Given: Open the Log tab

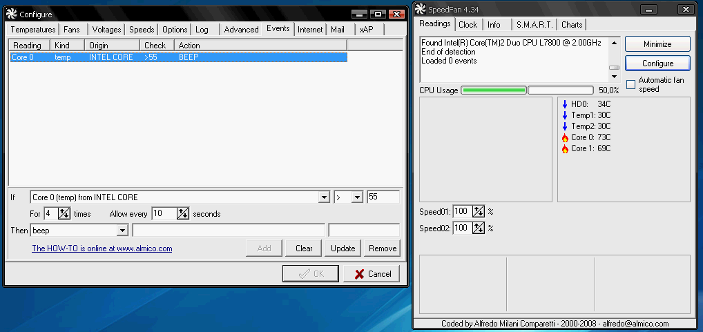Looking at the screenshot, I should click(x=202, y=30).
